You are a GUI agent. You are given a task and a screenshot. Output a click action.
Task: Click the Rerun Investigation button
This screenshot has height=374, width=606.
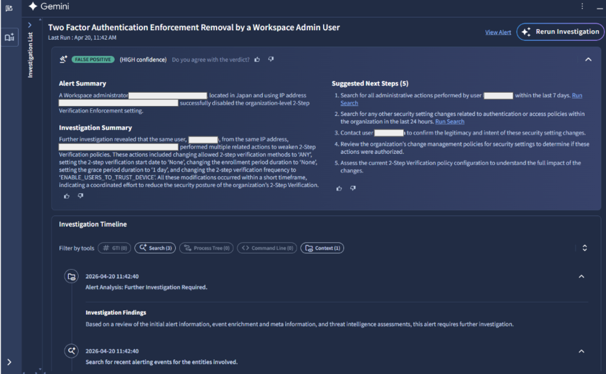[560, 32]
